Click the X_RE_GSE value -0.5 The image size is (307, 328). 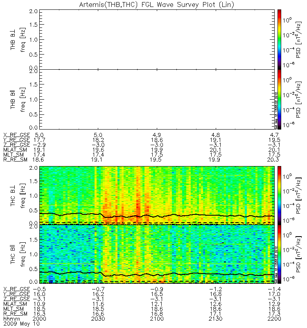pos(39,289)
